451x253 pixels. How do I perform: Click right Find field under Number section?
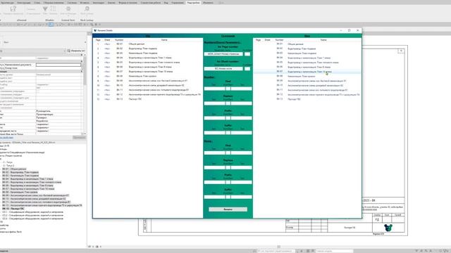(x=242, y=89)
